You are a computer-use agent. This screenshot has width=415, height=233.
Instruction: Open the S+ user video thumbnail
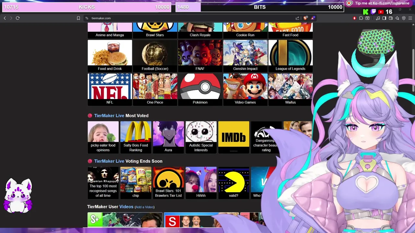click(x=125, y=220)
